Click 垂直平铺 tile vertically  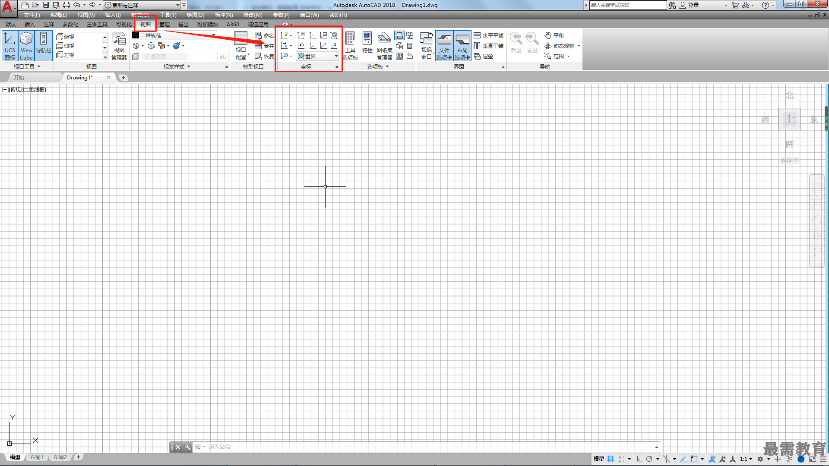(x=489, y=46)
